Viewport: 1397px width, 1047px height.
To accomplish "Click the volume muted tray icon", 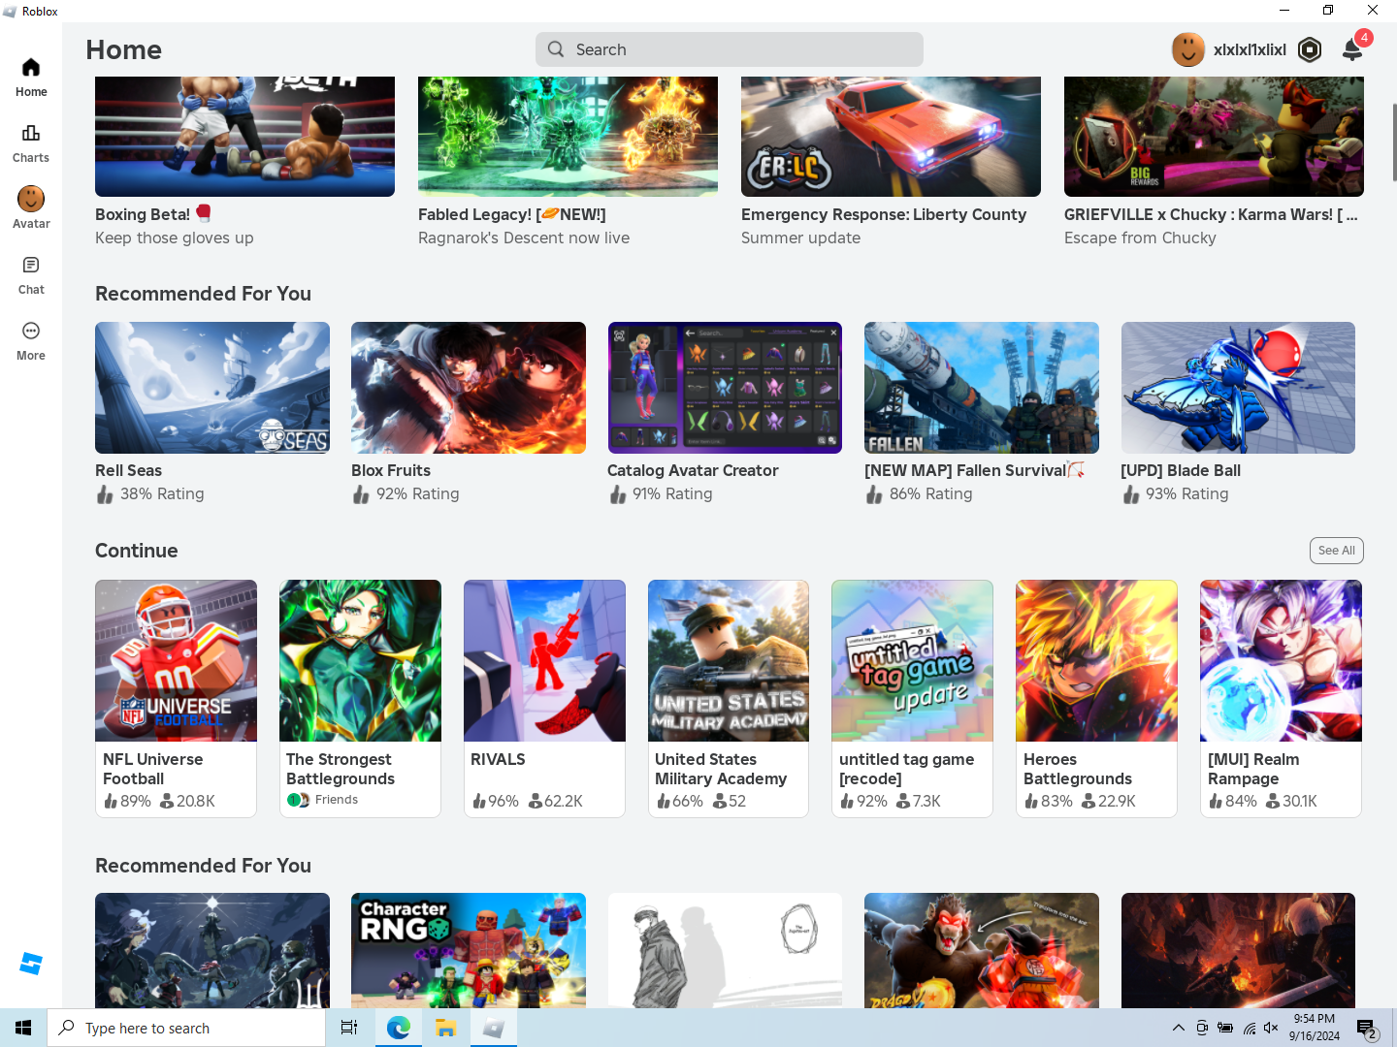I will pyautogui.click(x=1271, y=1028).
